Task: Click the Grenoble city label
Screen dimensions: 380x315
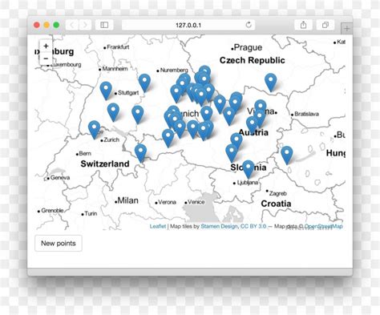Action: tap(51, 211)
